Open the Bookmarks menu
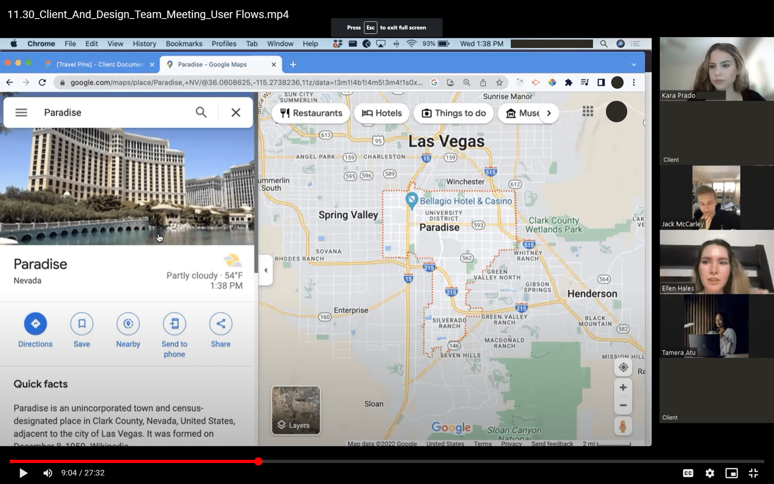This screenshot has width=774, height=484. click(x=184, y=44)
